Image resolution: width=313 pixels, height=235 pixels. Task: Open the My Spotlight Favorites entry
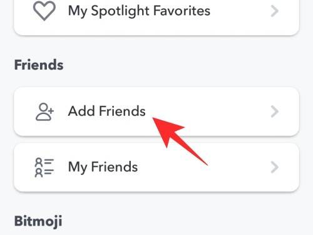[156, 16]
